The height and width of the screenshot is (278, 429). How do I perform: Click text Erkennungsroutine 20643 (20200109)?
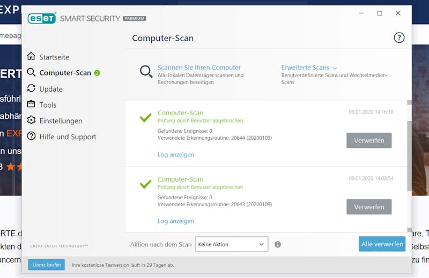[x=215, y=205]
